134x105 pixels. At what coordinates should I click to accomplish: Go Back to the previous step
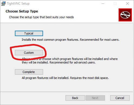[x=75, y=98]
